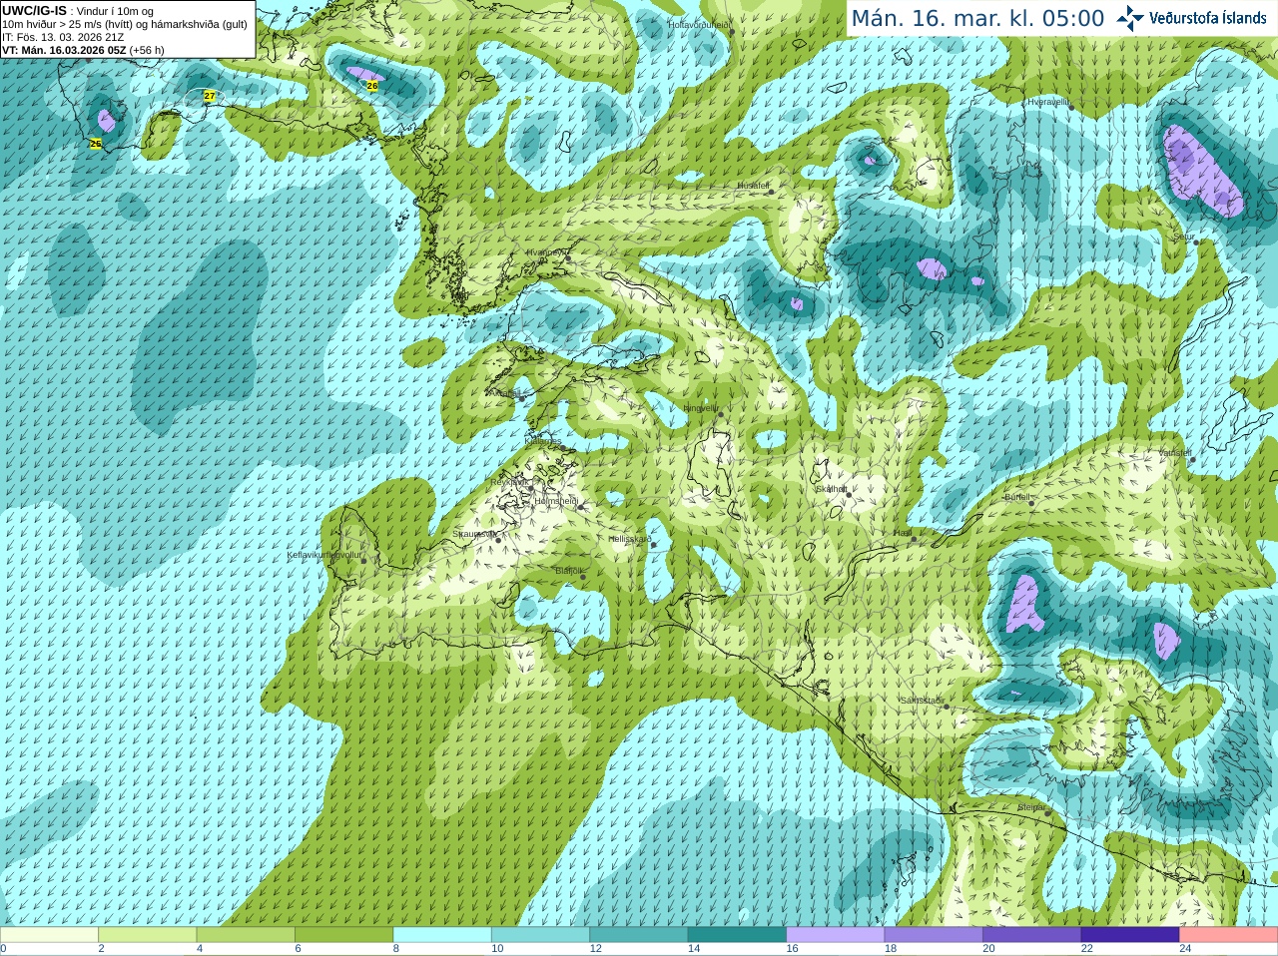Click legend tick value 8
Image resolution: width=1278 pixels, height=956 pixels.
[x=395, y=949]
